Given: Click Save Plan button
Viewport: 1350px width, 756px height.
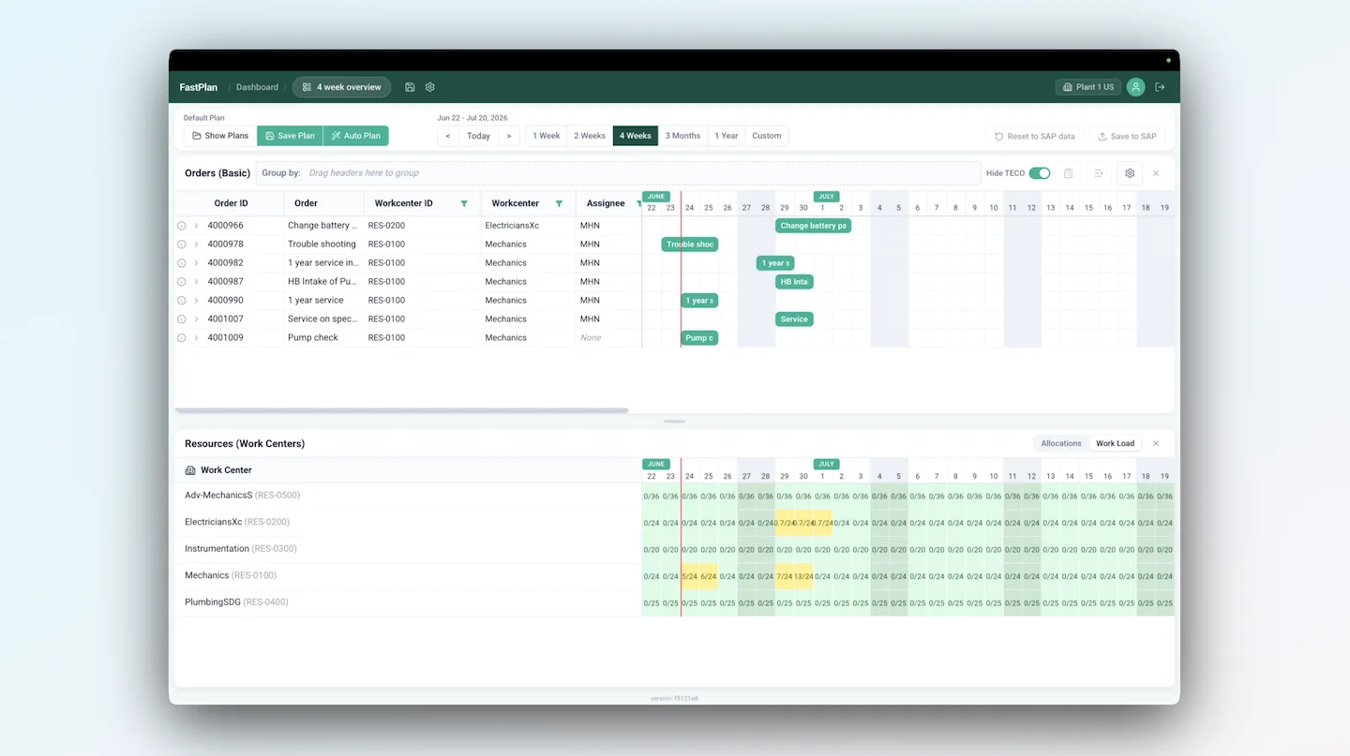Looking at the screenshot, I should point(290,136).
